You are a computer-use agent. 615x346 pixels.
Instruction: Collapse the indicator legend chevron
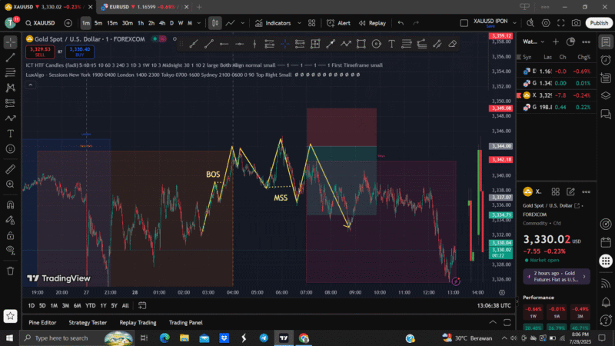pos(32,84)
